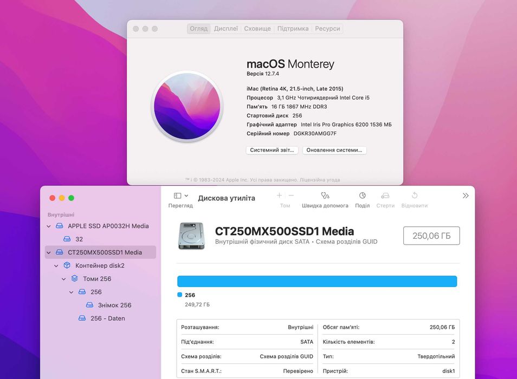The image size is (517, 379).
Task: Click the Поділ toolbar label
Action: pos(363,205)
